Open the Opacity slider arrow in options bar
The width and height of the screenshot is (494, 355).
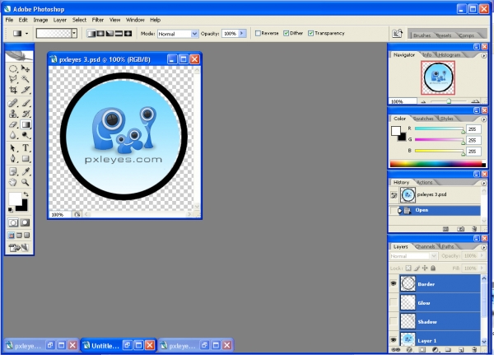pos(242,34)
